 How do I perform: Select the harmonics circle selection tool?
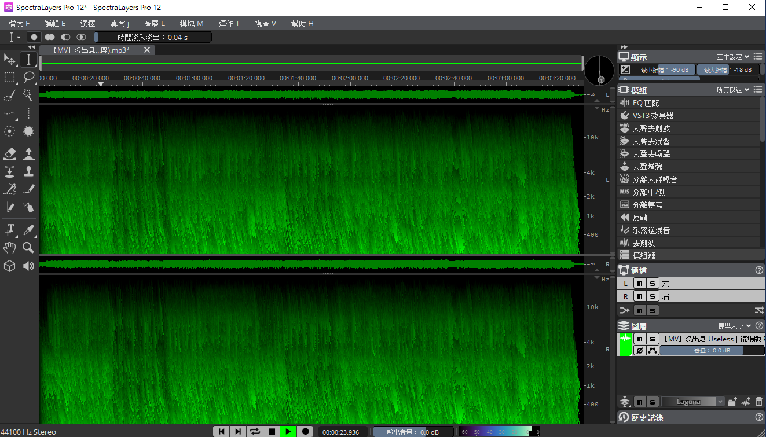coord(10,131)
